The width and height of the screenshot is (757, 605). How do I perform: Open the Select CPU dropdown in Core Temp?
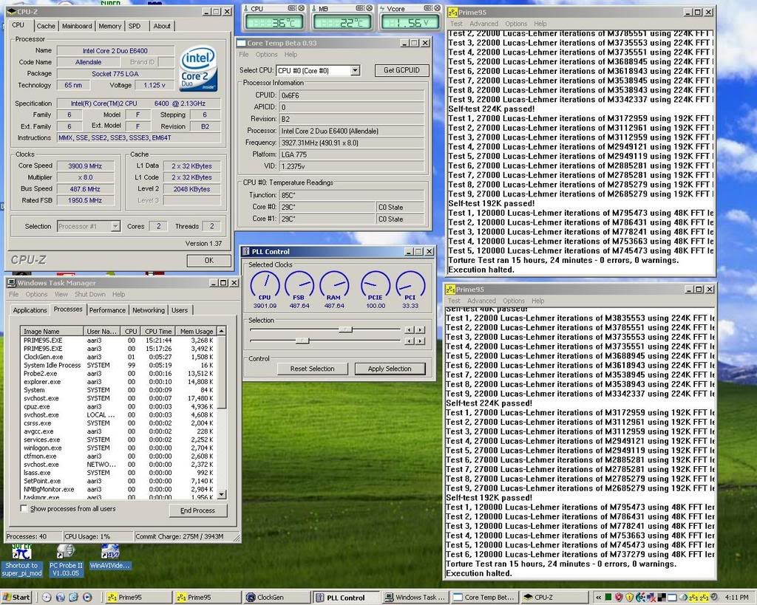click(x=355, y=70)
